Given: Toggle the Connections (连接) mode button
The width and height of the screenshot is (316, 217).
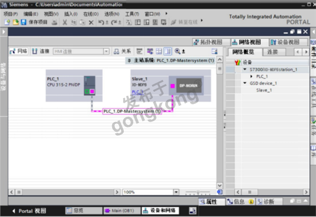Looking at the screenshot, I should click(41, 52).
